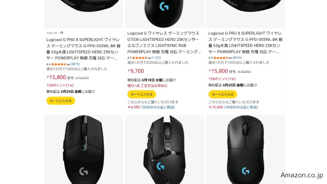Viewport: 327px width, 184px height.
Task: Click the star rating of the sponsored SUPERLIGHT
Action: tap(59, 64)
